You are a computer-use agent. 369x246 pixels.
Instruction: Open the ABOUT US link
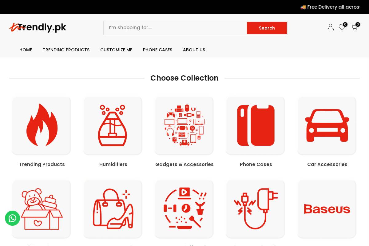[x=194, y=50]
